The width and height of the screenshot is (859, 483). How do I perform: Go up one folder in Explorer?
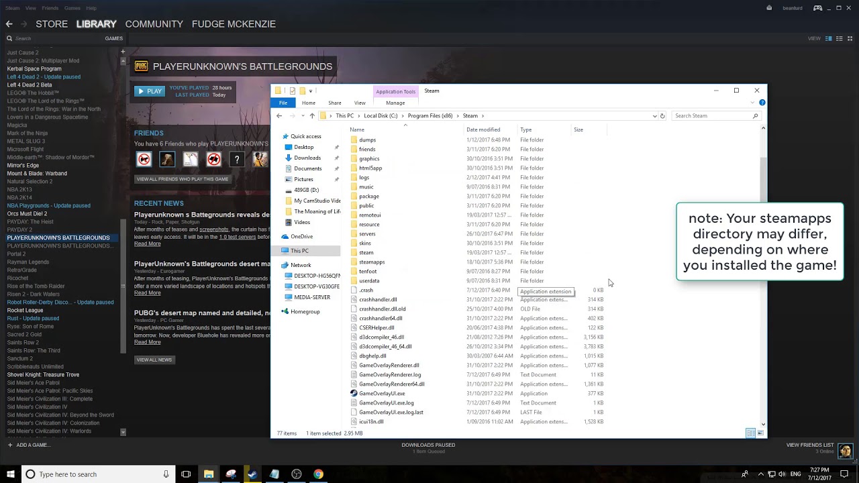(312, 115)
